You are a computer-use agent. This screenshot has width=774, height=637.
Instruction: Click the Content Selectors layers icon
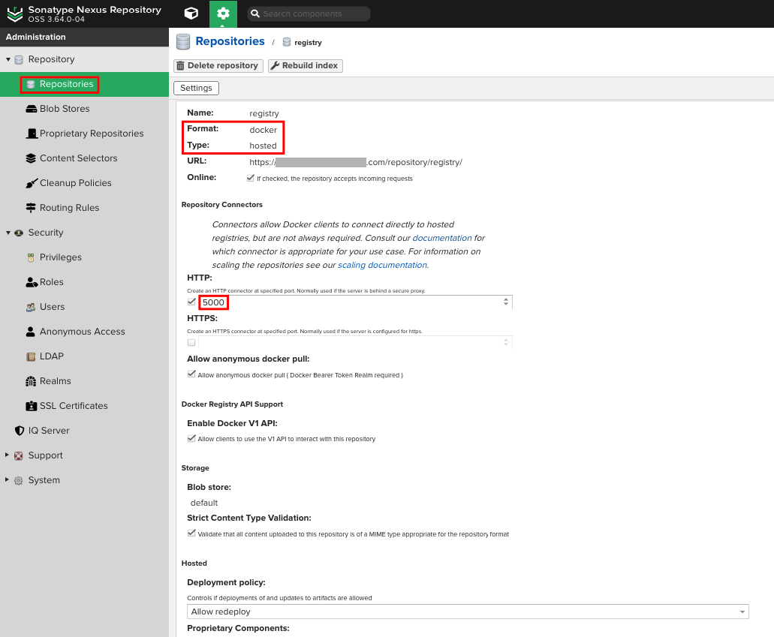[x=31, y=158]
